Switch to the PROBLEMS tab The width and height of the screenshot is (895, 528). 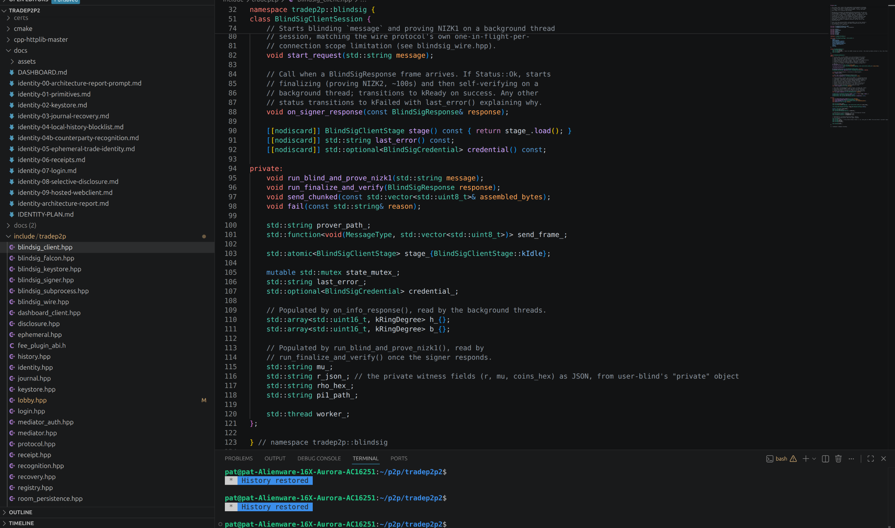(239, 458)
